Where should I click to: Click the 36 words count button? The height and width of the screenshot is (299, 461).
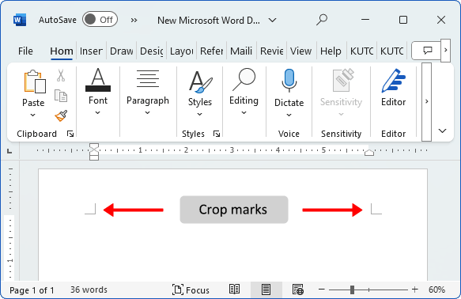(x=89, y=290)
